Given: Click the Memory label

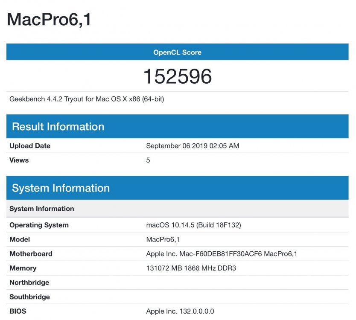Looking at the screenshot, I should tap(23, 268).
